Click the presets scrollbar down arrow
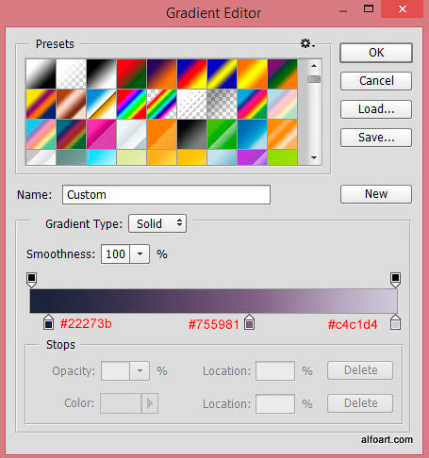 click(x=314, y=157)
